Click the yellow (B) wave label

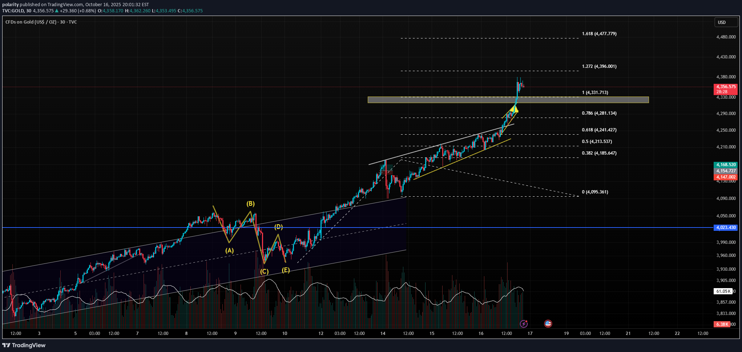pos(250,204)
